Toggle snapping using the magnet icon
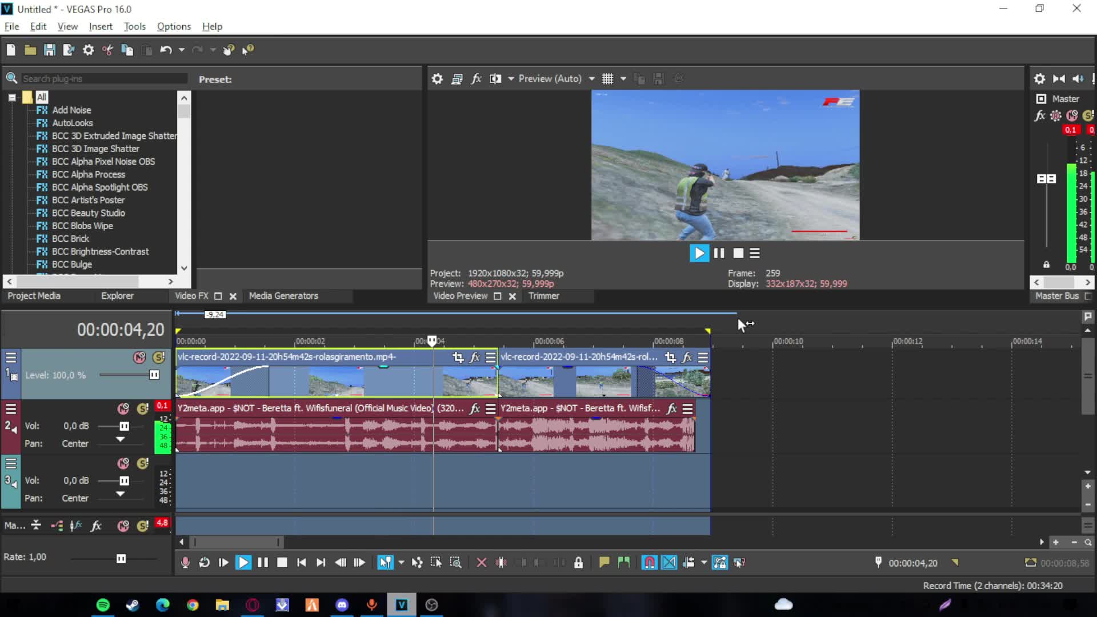The image size is (1097, 617). [649, 562]
